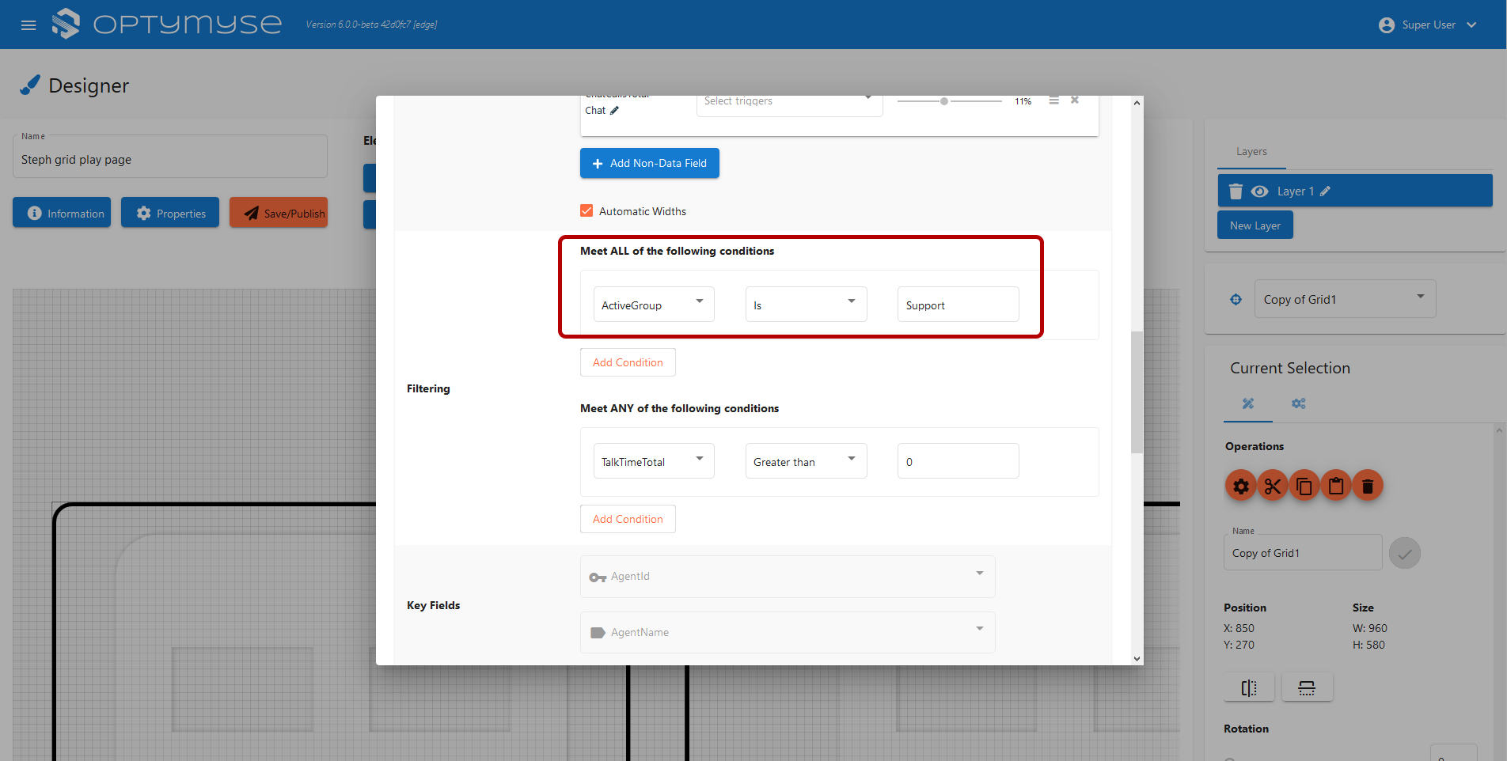Open the Copy of Grid1 selector dropdown
The height and width of the screenshot is (761, 1507).
tap(1344, 299)
